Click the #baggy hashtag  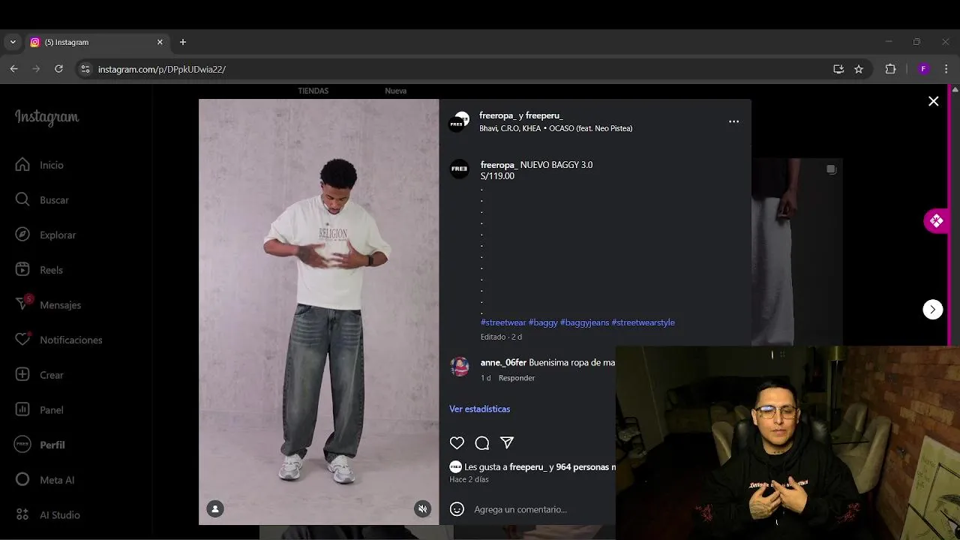pyautogui.click(x=543, y=322)
